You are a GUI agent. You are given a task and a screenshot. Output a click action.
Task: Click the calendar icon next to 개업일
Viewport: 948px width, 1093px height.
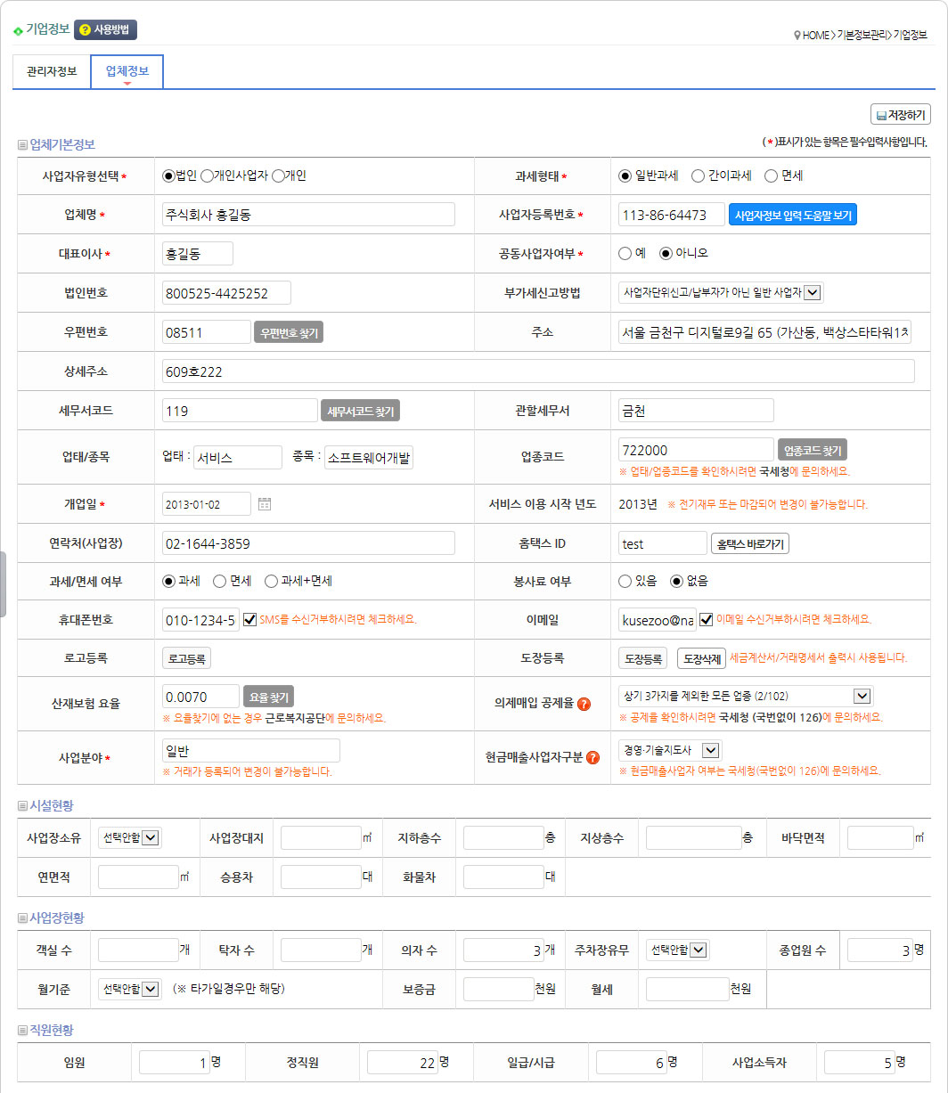(265, 504)
